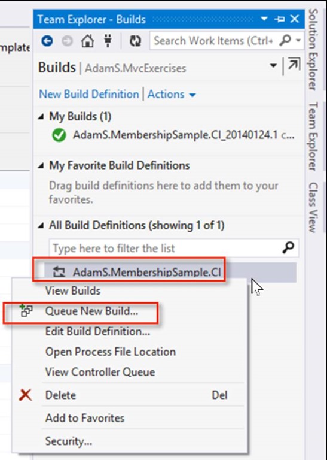Viewport: 327px width, 460px height.
Task: Refresh the Builds page icon
Action: [135, 41]
